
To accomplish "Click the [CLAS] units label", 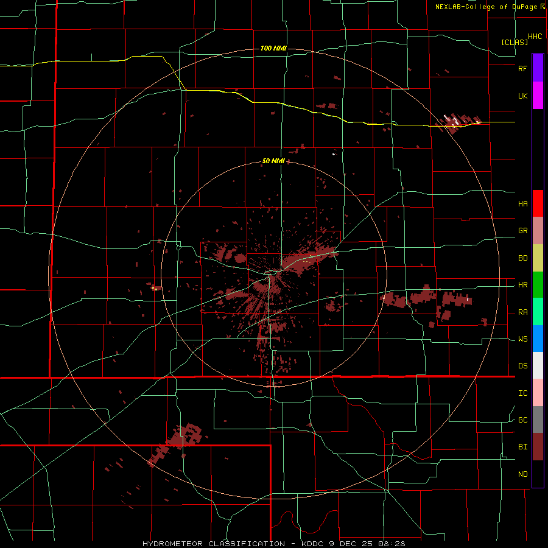I will click(515, 42).
